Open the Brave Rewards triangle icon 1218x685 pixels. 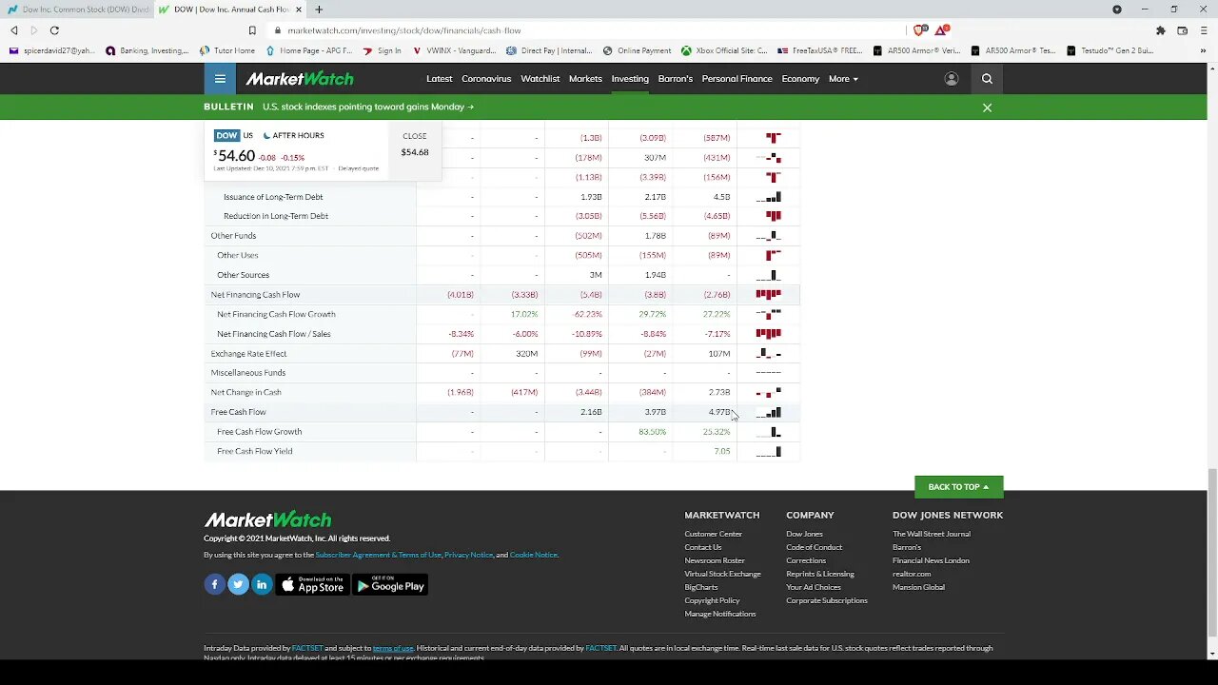pyautogui.click(x=941, y=30)
